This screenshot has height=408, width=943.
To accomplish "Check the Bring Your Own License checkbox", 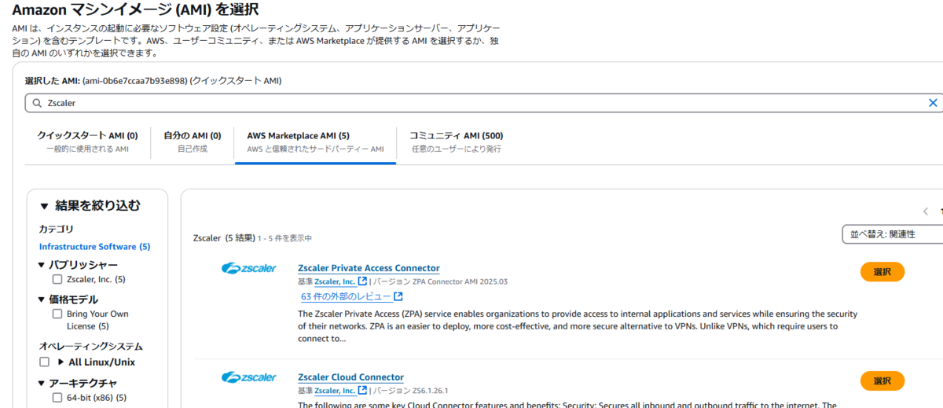I will [x=57, y=314].
